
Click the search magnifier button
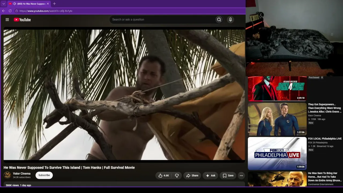click(x=219, y=20)
